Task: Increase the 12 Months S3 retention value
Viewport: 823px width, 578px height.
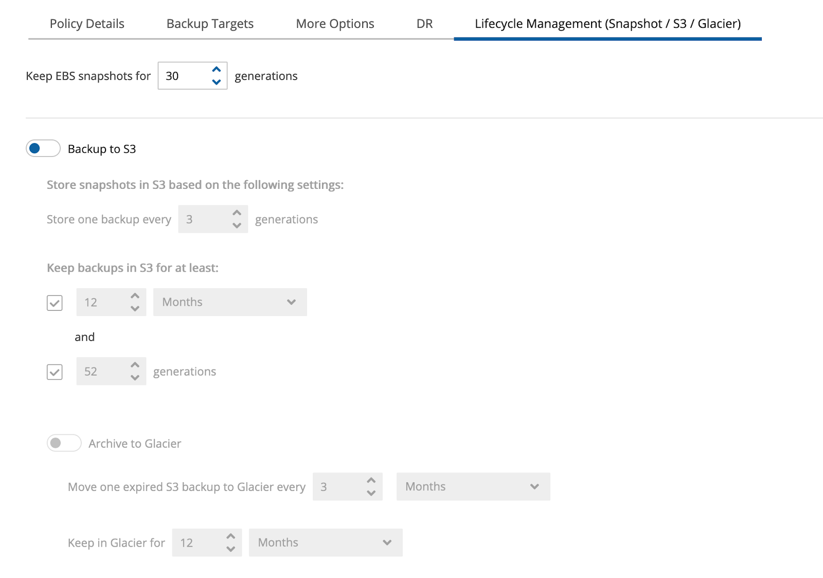Action: (135, 296)
